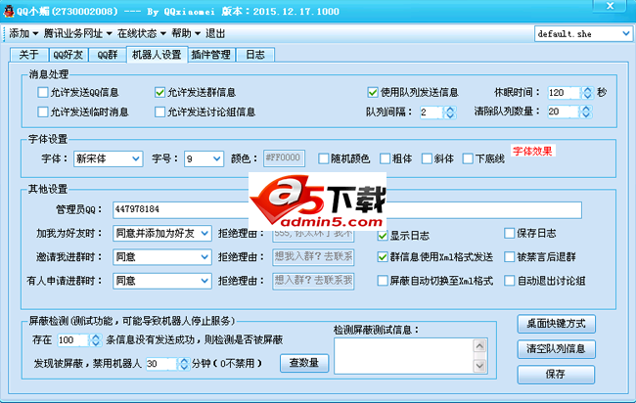Click the QQ penguin icon in title bar

pos(8,11)
